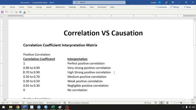Screen dimensions: 196x110
Task: Click the 'Correlation VS Causation' title text
Action: click(103, 33)
